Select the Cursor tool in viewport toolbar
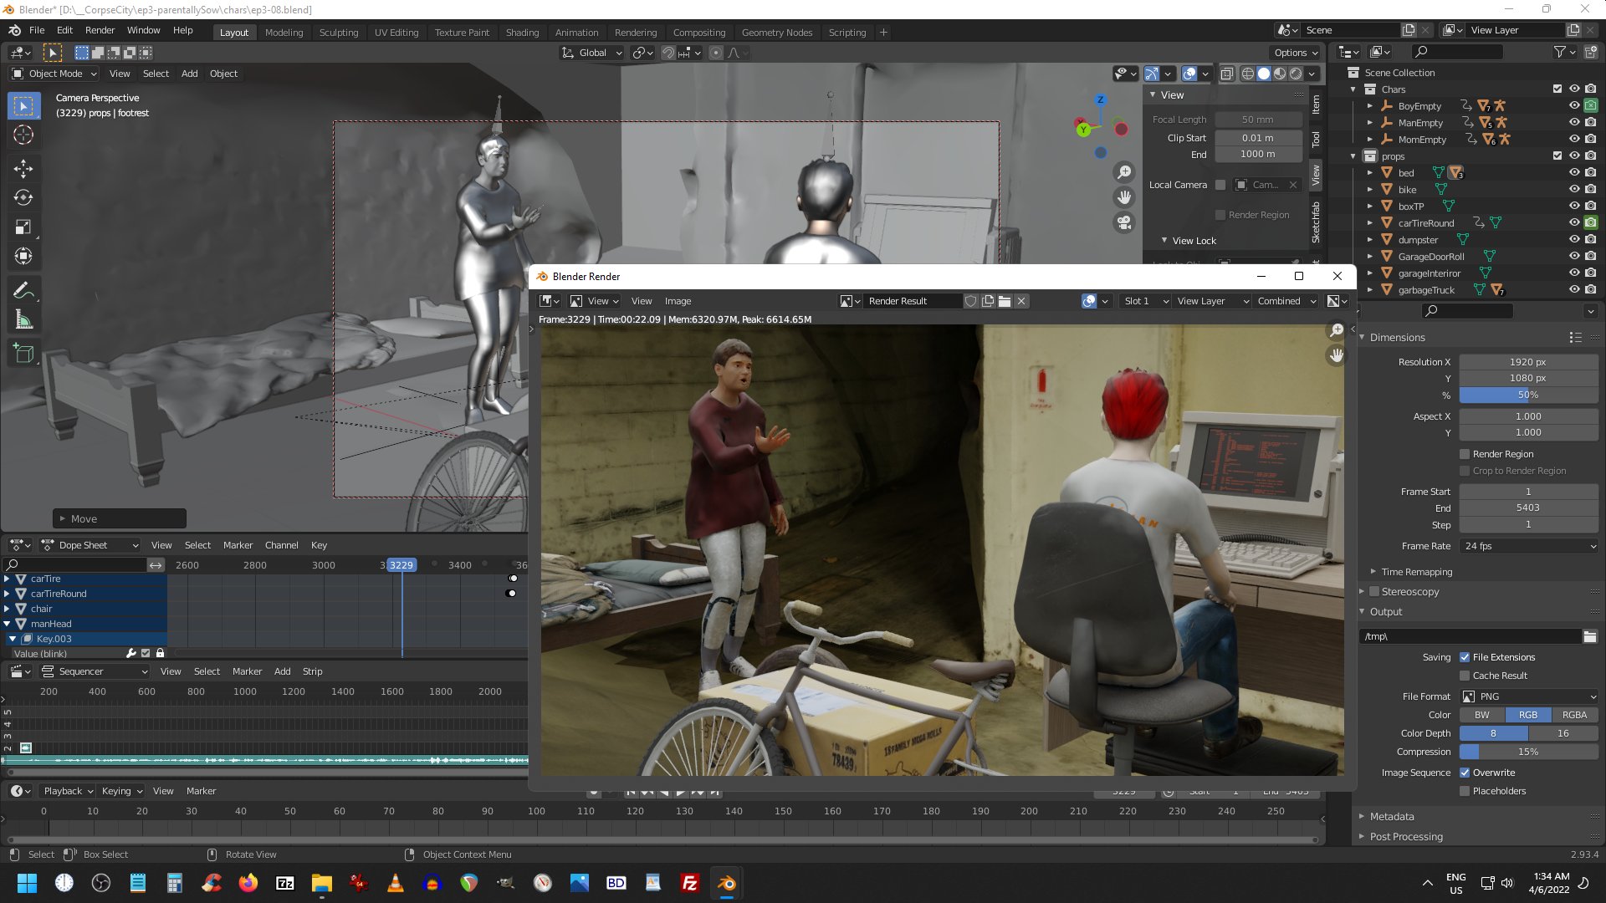 [x=23, y=135]
